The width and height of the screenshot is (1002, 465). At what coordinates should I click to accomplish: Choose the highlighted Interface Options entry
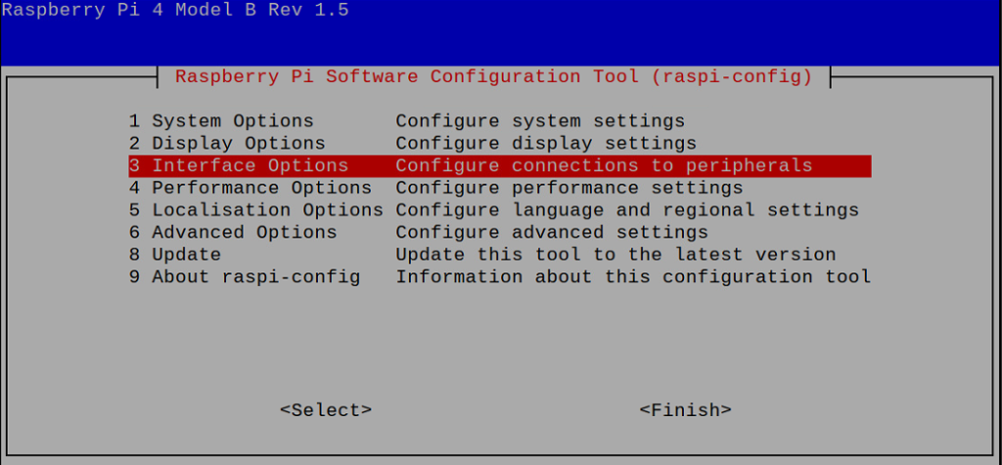[239, 166]
